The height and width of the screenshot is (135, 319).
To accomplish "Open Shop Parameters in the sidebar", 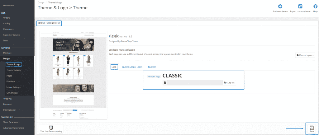I will point(12,122).
